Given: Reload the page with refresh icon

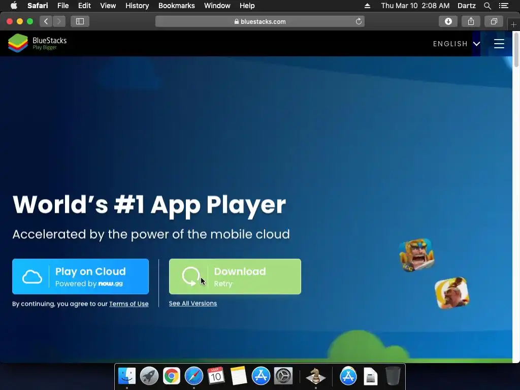Looking at the screenshot, I should [x=359, y=21].
